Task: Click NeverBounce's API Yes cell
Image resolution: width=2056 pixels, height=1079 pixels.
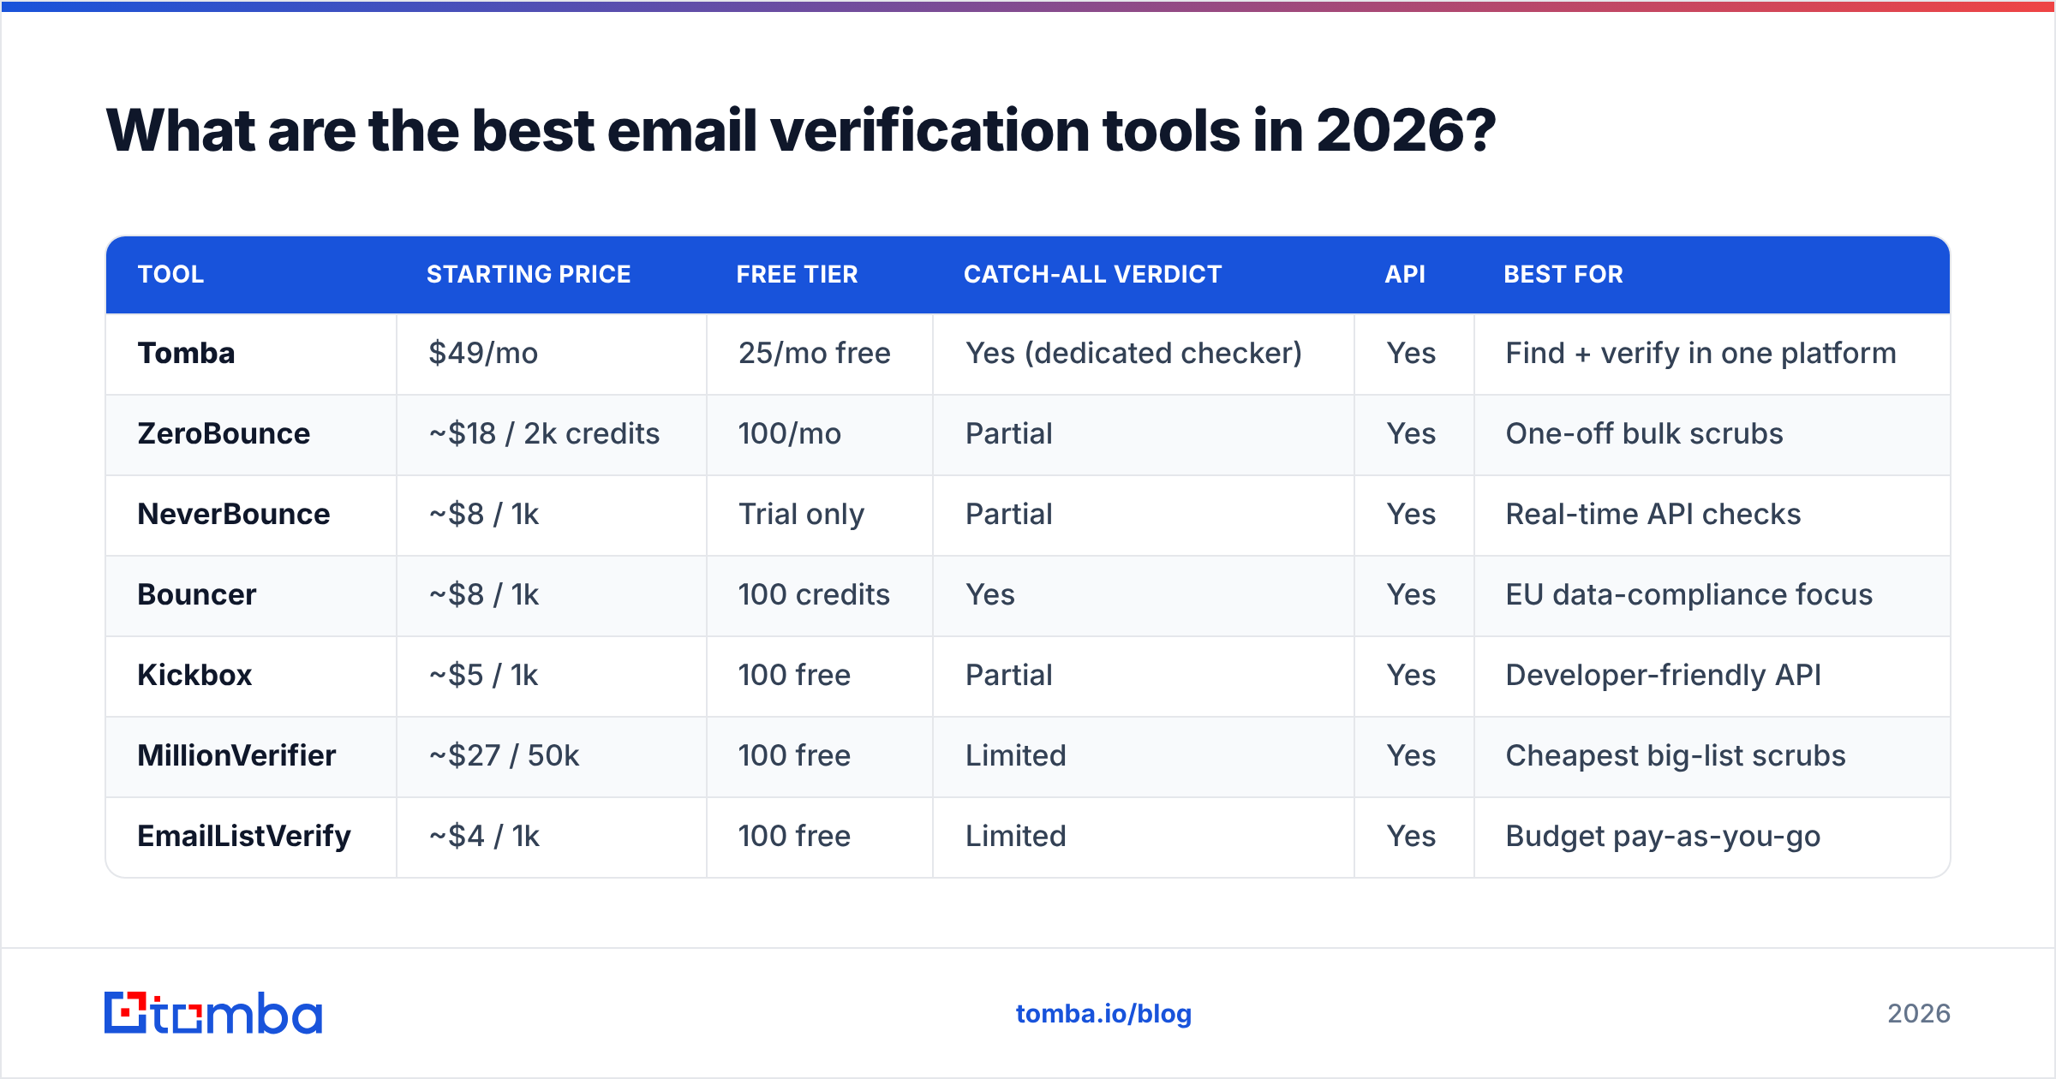Action: pos(1414,515)
